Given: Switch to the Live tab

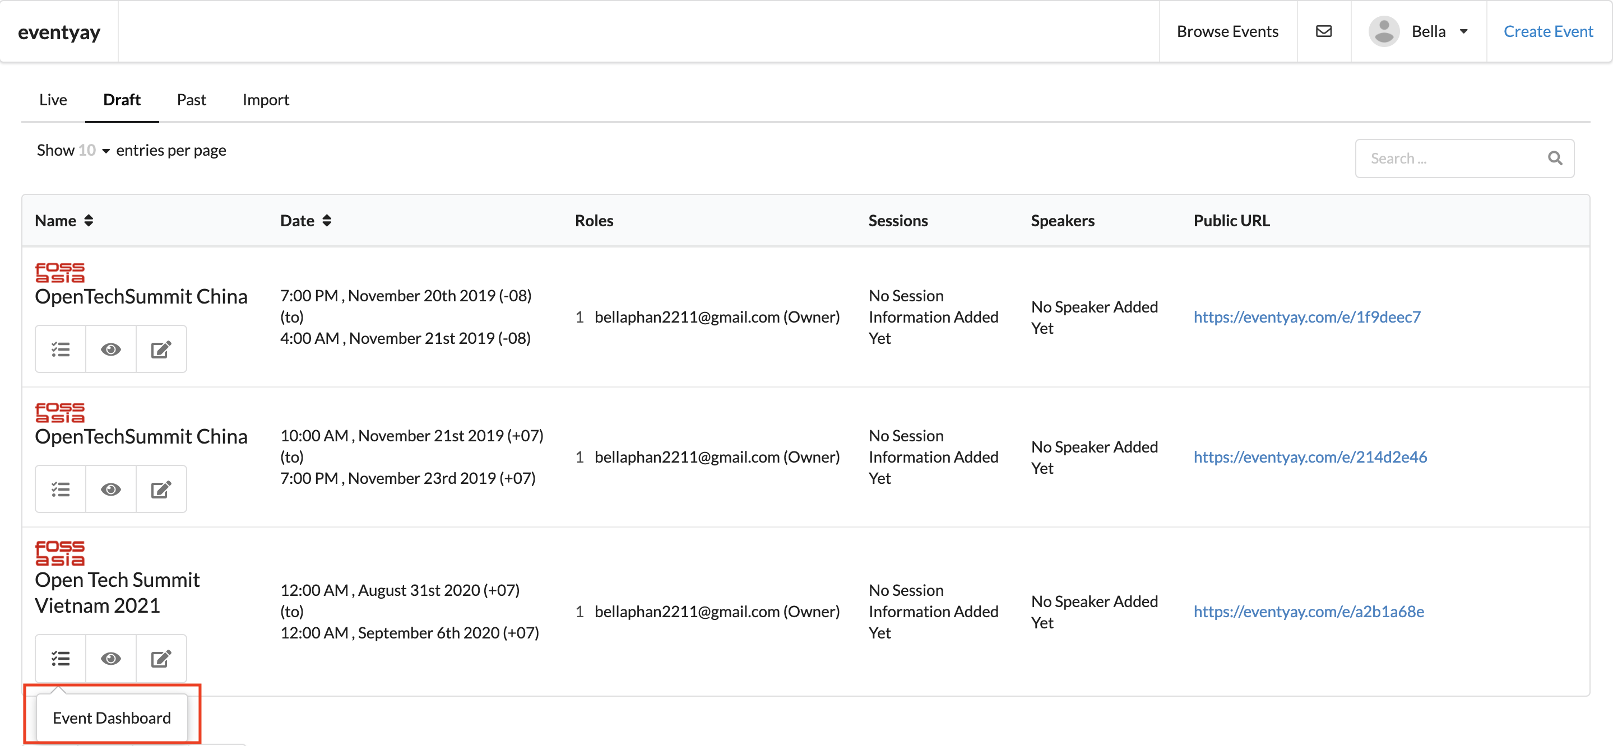Looking at the screenshot, I should tap(53, 99).
